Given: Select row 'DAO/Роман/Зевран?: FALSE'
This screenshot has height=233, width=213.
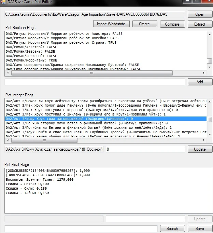Looking at the screenshot, I should pyautogui.click(x=106, y=52).
